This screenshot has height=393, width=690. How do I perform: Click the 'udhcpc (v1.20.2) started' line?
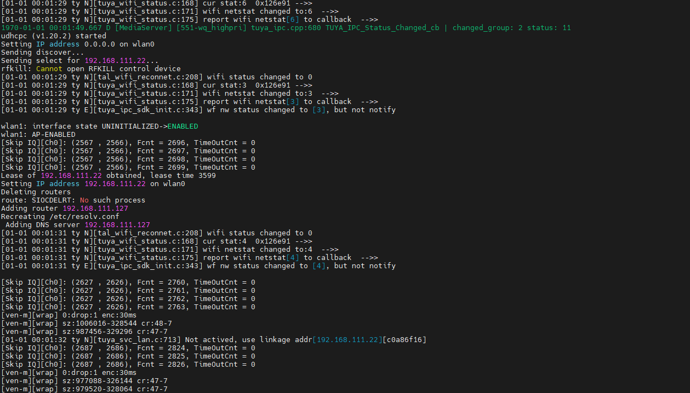tap(54, 36)
